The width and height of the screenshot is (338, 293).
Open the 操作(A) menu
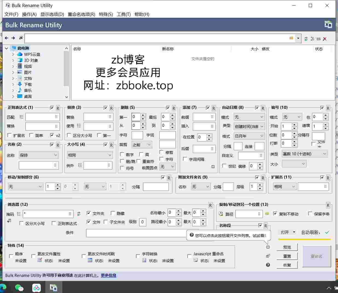click(x=29, y=14)
